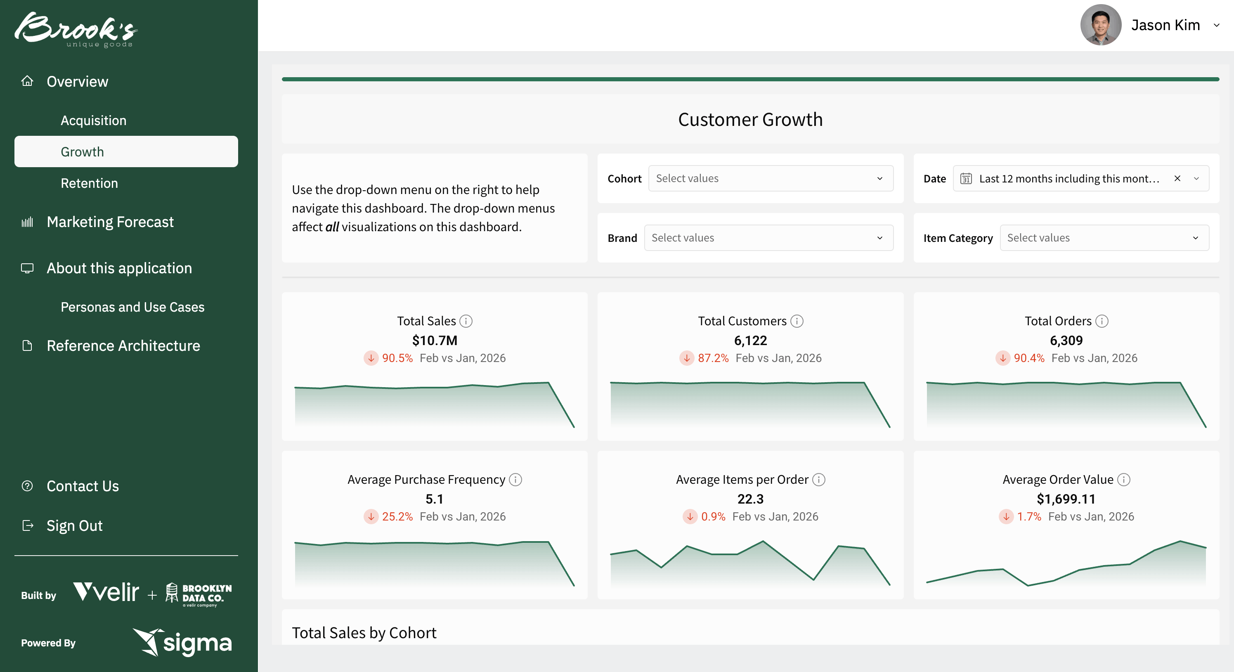
Task: Go to the Acquisition page
Action: pyautogui.click(x=93, y=120)
